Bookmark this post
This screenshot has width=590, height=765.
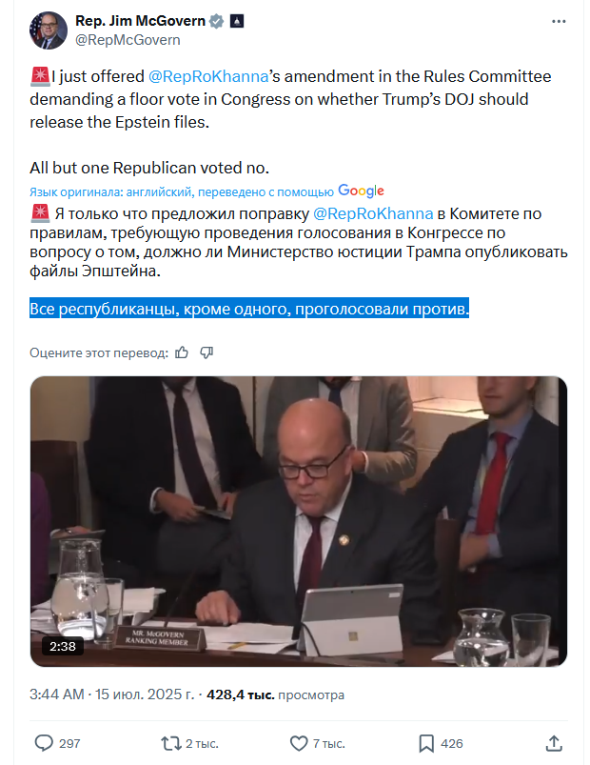click(426, 743)
